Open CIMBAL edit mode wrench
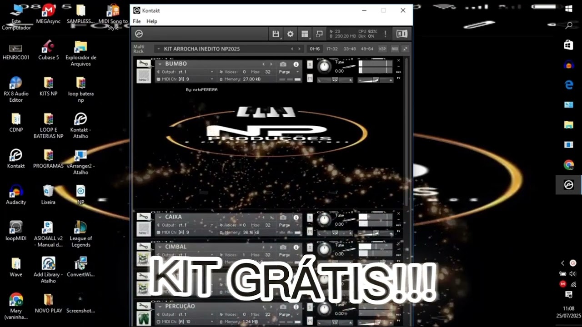 [x=143, y=247]
